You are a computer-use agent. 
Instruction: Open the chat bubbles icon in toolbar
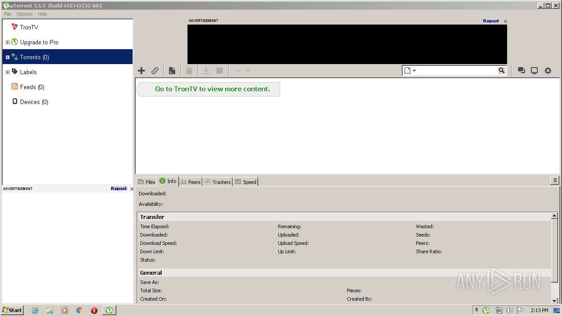522,71
